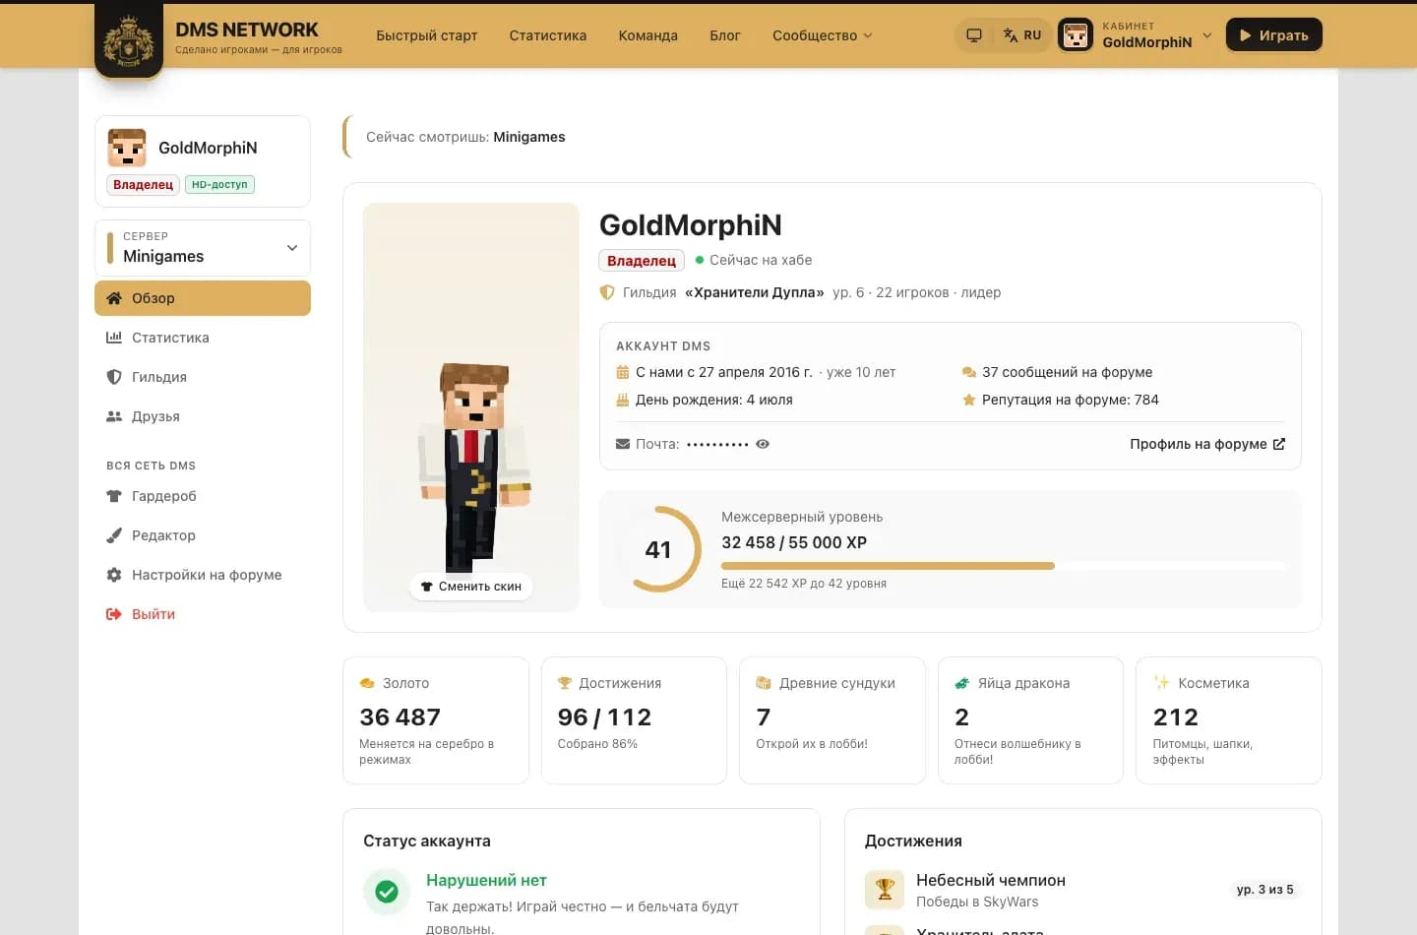Click the birthday cake icon
The image size is (1417, 935).
point(623,400)
